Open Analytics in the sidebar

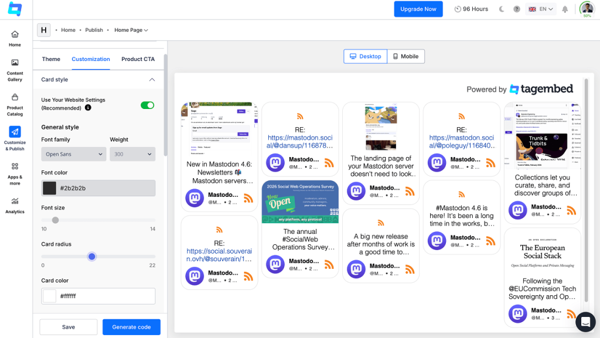click(15, 206)
